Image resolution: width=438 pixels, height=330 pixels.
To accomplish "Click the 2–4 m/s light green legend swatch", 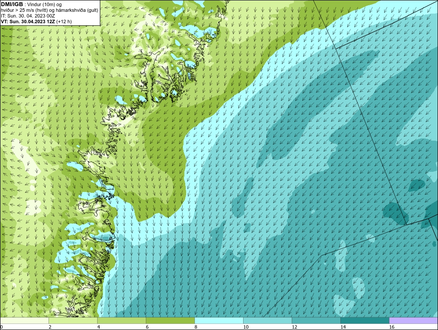I will tap(73, 320).
